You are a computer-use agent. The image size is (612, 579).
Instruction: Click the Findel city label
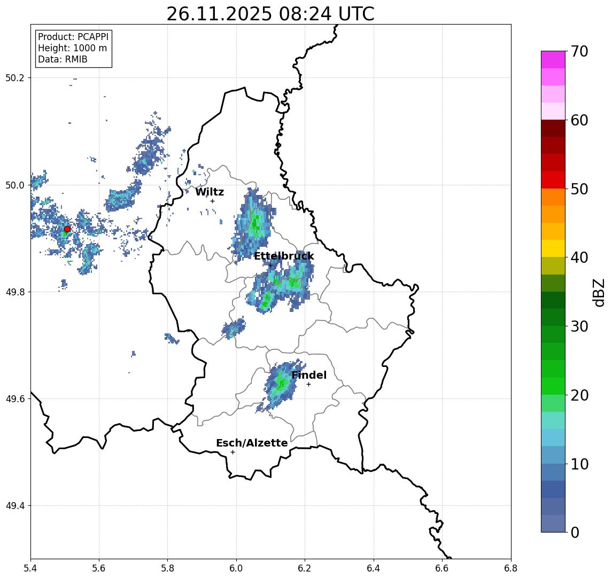pos(309,375)
